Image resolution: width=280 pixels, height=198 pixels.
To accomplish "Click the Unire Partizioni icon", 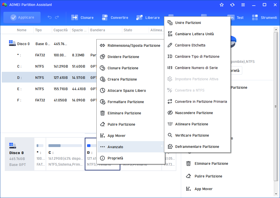I will coord(170,23).
